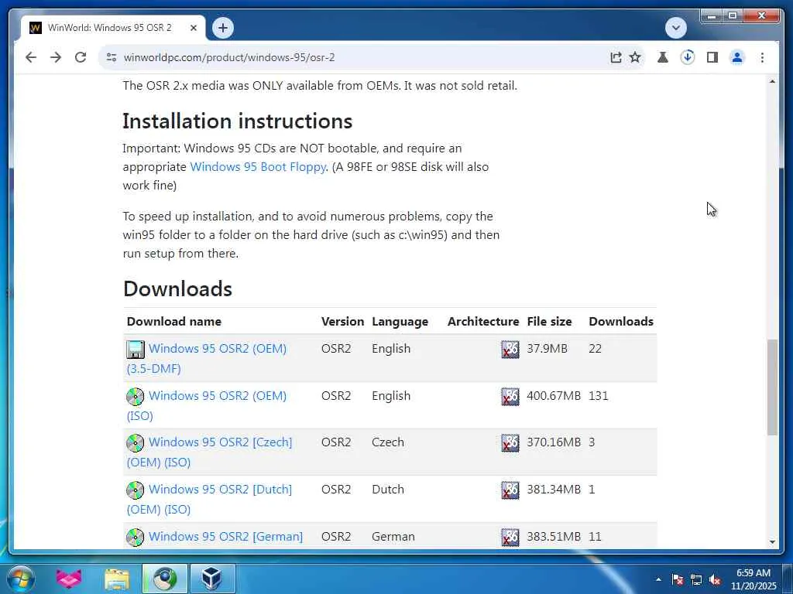Close the WinWorld Windows 95 OSR 2 tab
This screenshot has height=594, width=793.
click(193, 28)
